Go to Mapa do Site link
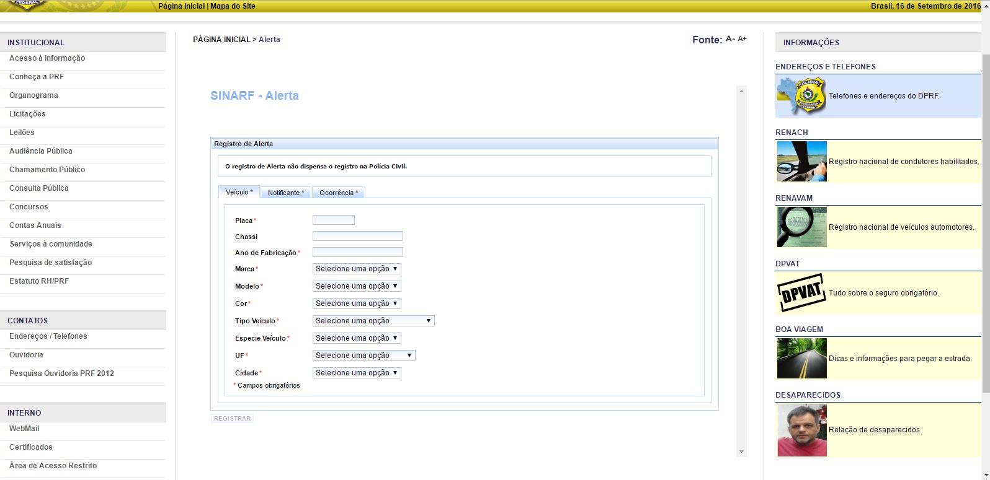Screen dimensions: 990x480 click(233, 6)
